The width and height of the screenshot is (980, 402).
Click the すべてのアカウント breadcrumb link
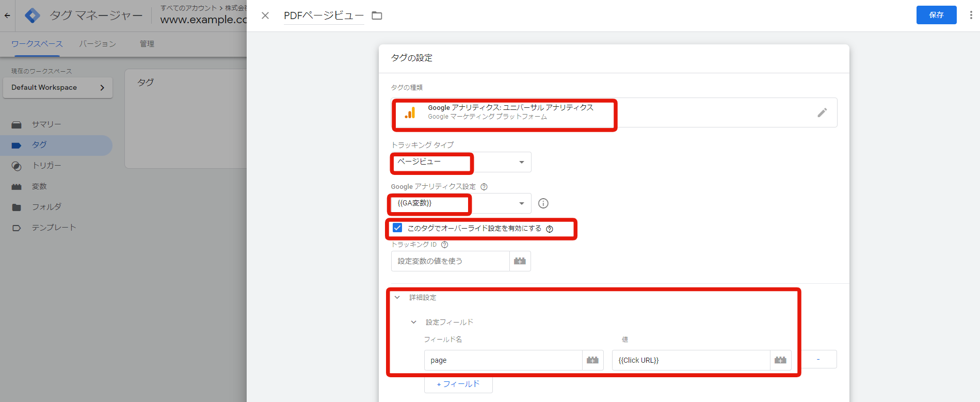coord(188,8)
